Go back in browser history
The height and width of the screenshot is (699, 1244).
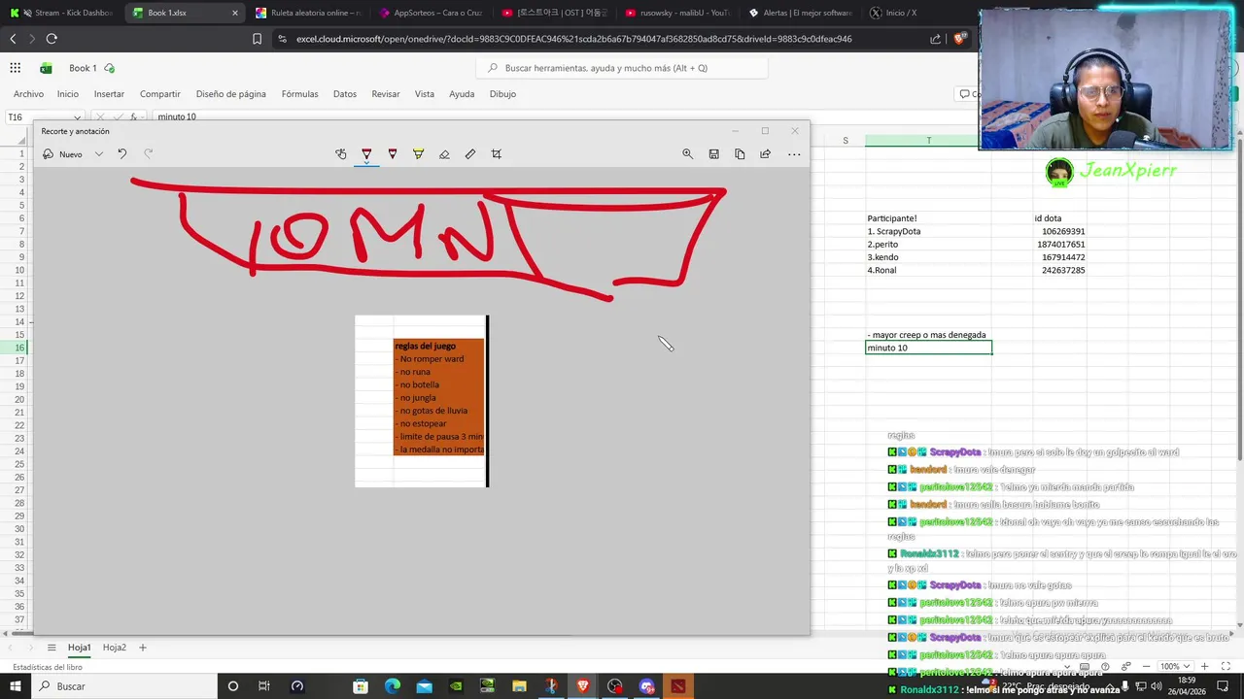13,39
